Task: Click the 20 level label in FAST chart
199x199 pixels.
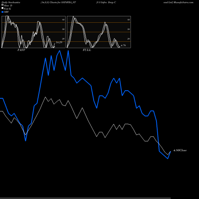Action: pyautogui.click(x=63, y=39)
